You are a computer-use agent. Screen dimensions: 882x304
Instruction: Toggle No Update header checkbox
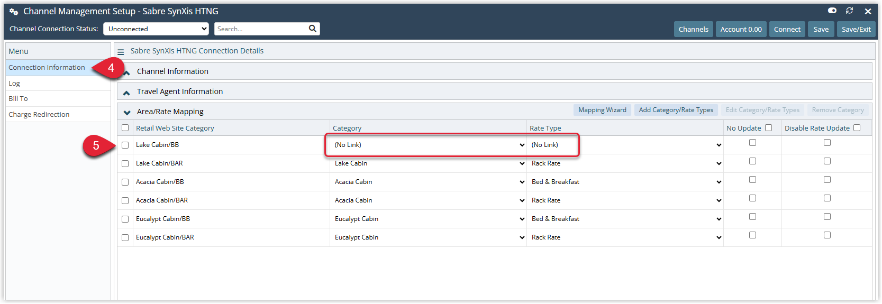[x=768, y=128]
